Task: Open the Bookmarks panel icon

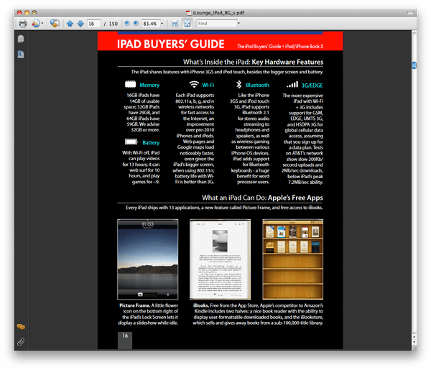Action: point(21,55)
